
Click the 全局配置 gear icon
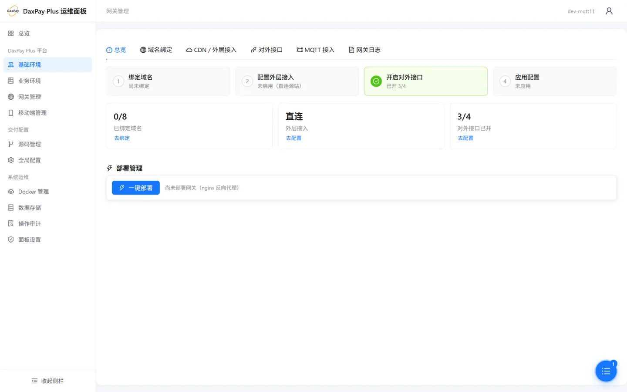click(11, 160)
